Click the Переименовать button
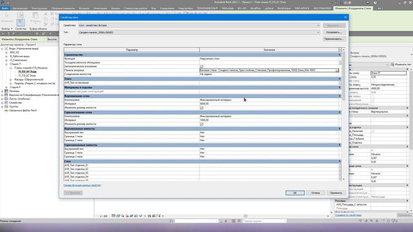 pos(334,39)
